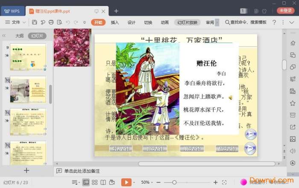
Task: Open the 审阅 ribbon tab
Action: tap(210, 22)
